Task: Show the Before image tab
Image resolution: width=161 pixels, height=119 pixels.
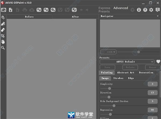Action: click(x=29, y=17)
